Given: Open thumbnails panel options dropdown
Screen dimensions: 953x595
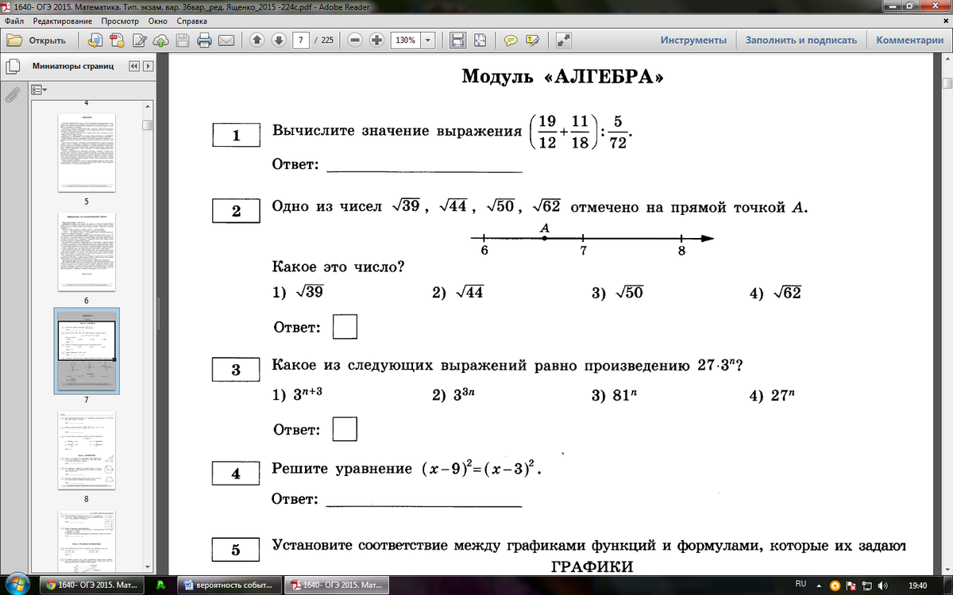Looking at the screenshot, I should (x=39, y=90).
